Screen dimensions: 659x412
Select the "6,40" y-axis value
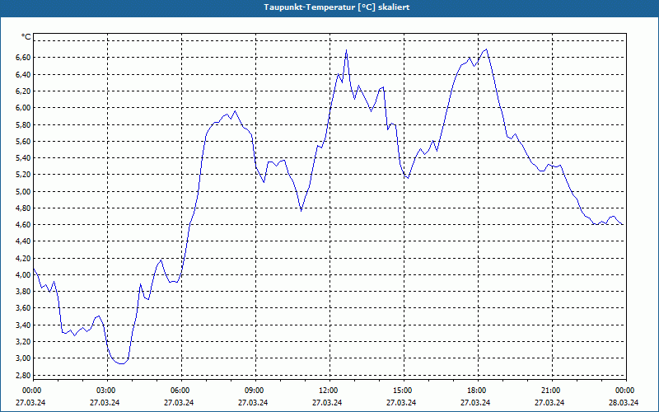(24, 74)
